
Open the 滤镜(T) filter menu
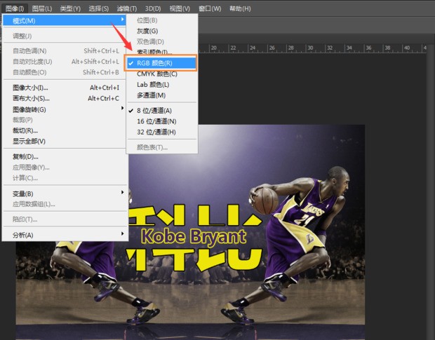(127, 8)
